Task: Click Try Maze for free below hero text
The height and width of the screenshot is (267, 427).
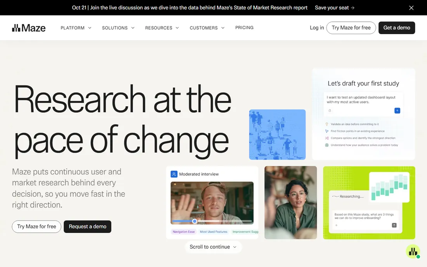Action: point(36,227)
